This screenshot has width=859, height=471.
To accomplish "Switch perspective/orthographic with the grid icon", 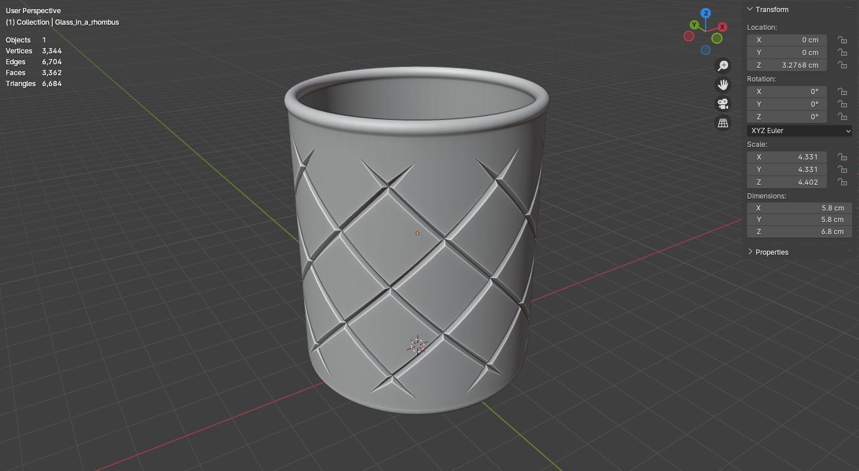I will tap(723, 123).
